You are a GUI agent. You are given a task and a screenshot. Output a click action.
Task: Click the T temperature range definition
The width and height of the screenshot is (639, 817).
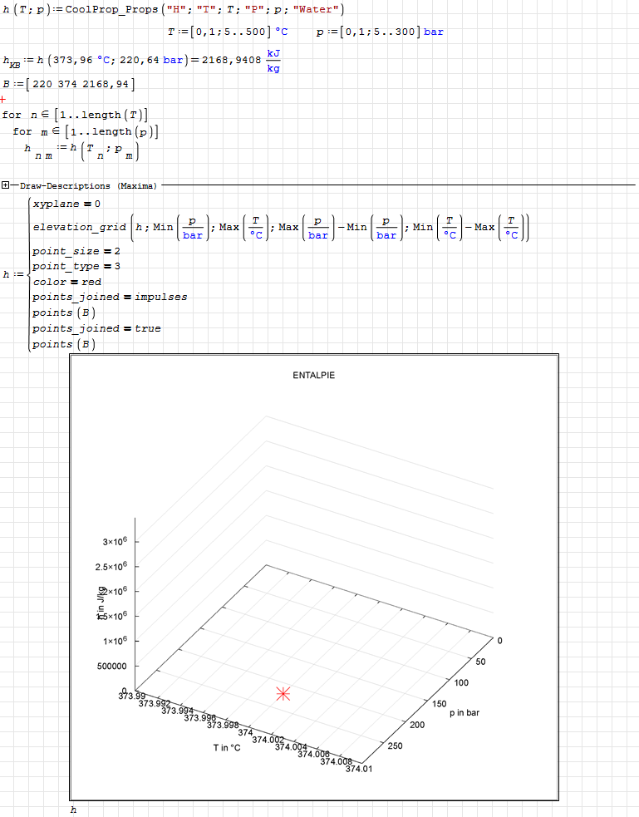coord(227,32)
